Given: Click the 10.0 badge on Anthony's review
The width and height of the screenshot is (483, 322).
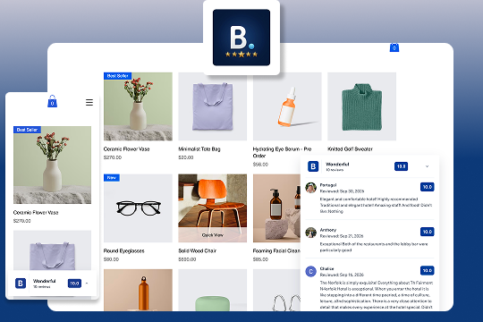Looking at the screenshot, I should click(428, 232).
